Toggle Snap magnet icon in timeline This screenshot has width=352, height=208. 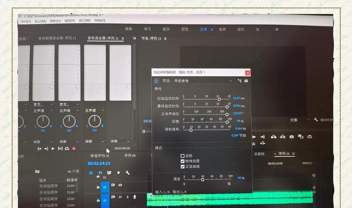click(100, 173)
